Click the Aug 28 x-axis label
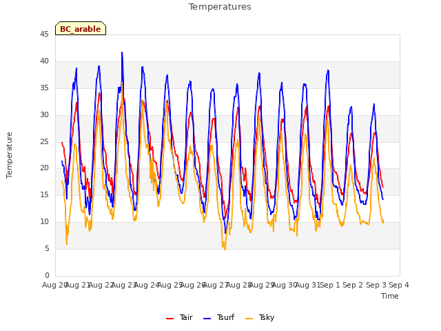The height and width of the screenshot is (331, 441). pos(239,285)
